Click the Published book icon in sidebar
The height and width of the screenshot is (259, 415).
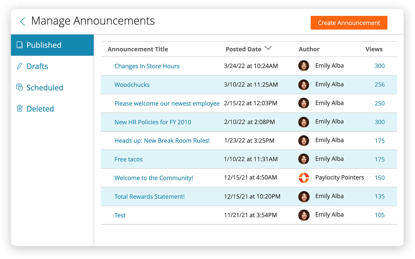[x=20, y=45]
